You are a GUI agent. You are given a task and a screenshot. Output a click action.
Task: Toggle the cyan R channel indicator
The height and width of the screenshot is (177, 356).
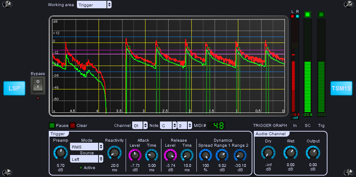click(298, 16)
